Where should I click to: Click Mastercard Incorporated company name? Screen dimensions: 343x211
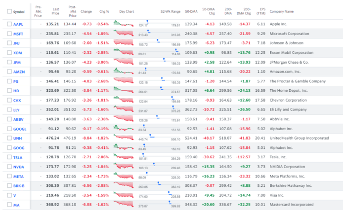coord(292,205)
